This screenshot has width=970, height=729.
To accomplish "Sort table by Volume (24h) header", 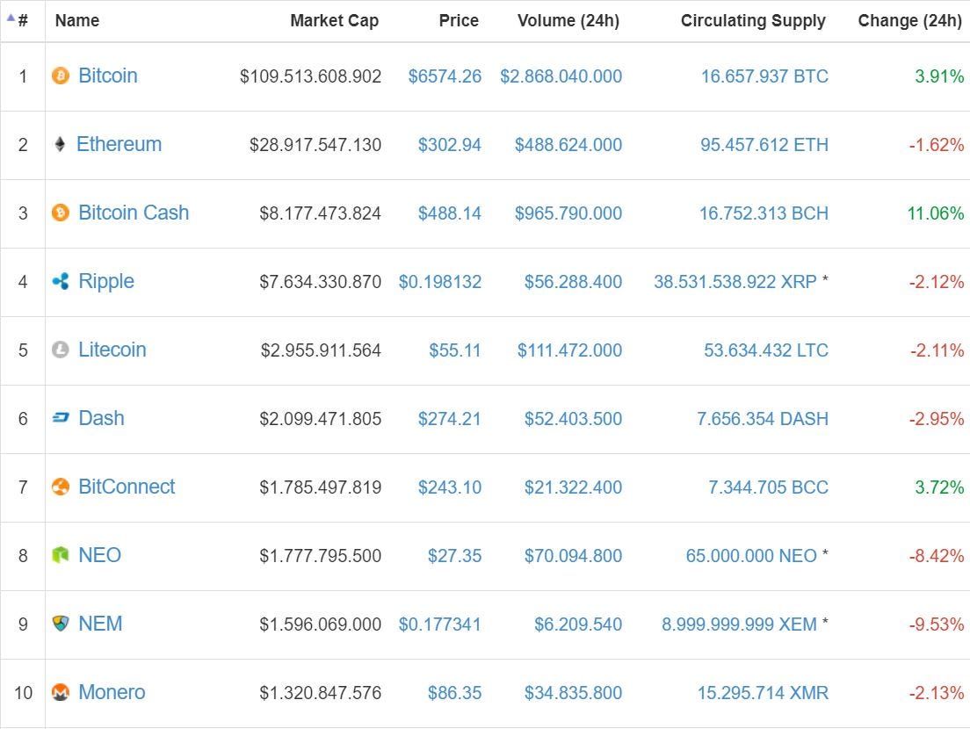I will point(568,20).
